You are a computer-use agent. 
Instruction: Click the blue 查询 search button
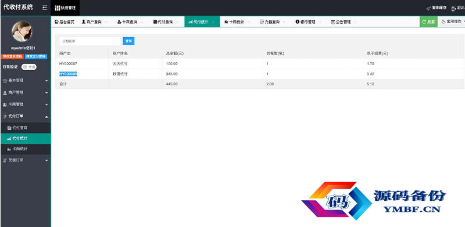click(128, 41)
